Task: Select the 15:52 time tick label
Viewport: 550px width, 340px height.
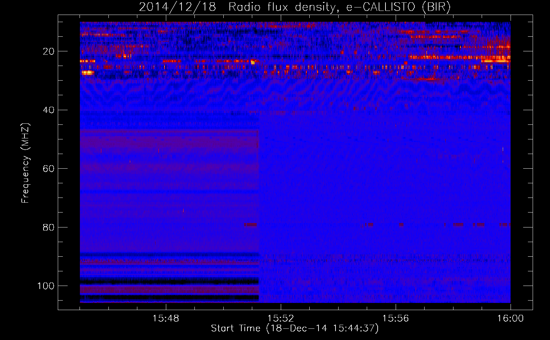Action: click(x=280, y=319)
